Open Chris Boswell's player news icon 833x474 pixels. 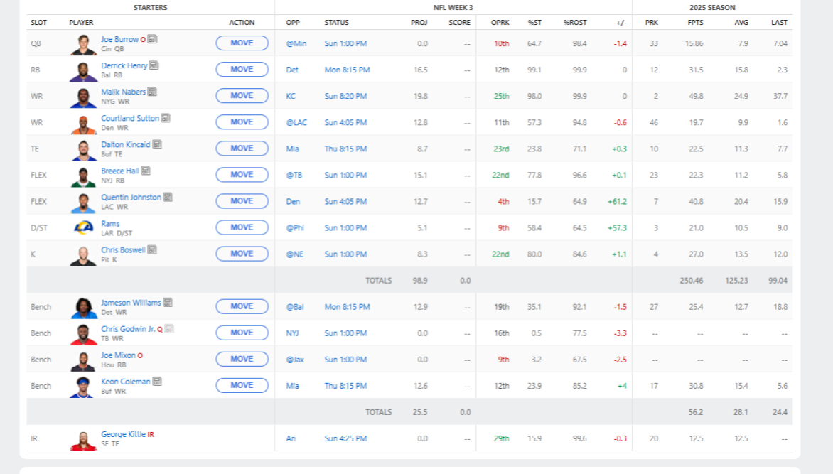(152, 249)
